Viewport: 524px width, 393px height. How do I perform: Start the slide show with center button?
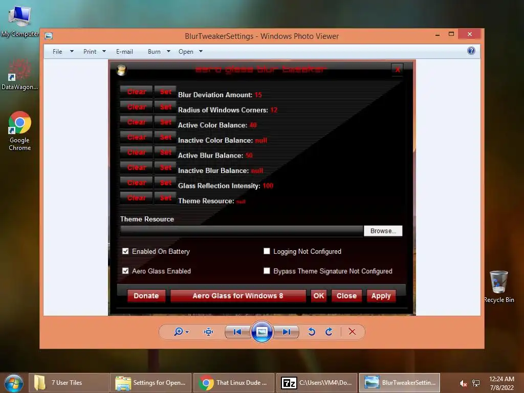pyautogui.click(x=261, y=332)
